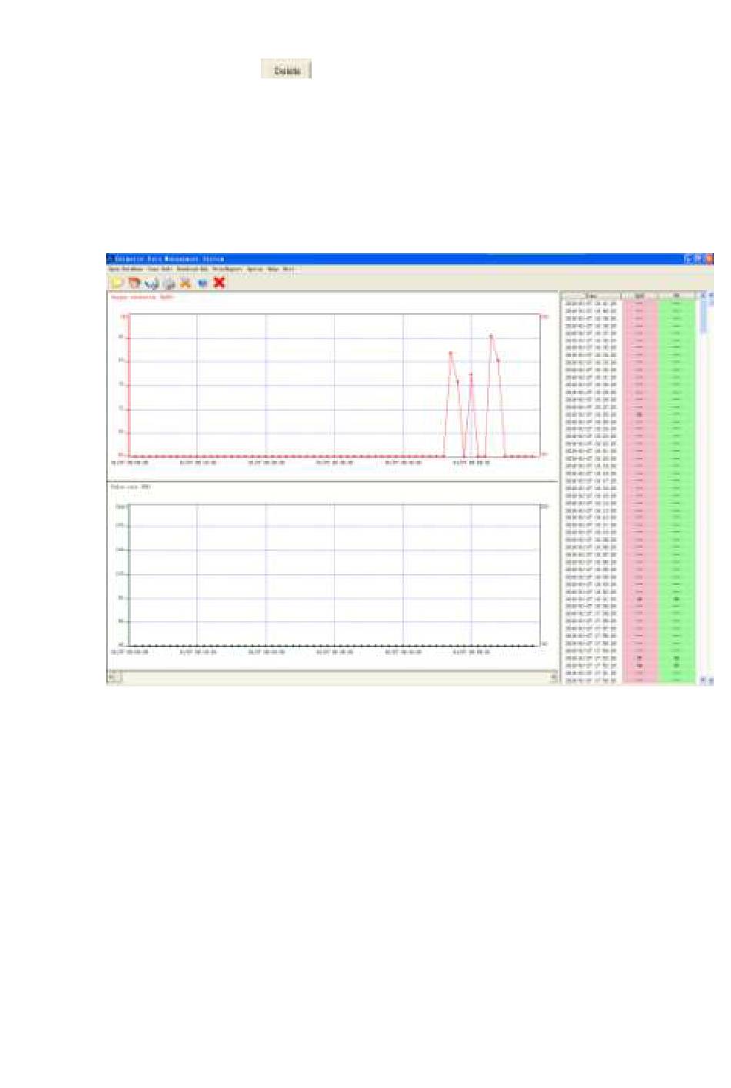Open the Option menu in the menu bar
This screenshot has height=1088, width=731.
click(x=255, y=269)
